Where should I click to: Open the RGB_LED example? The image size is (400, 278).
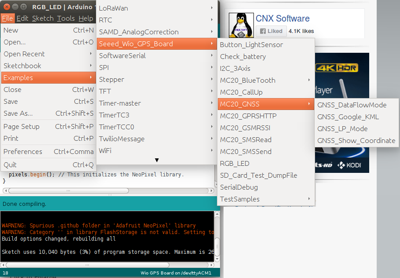click(266, 164)
